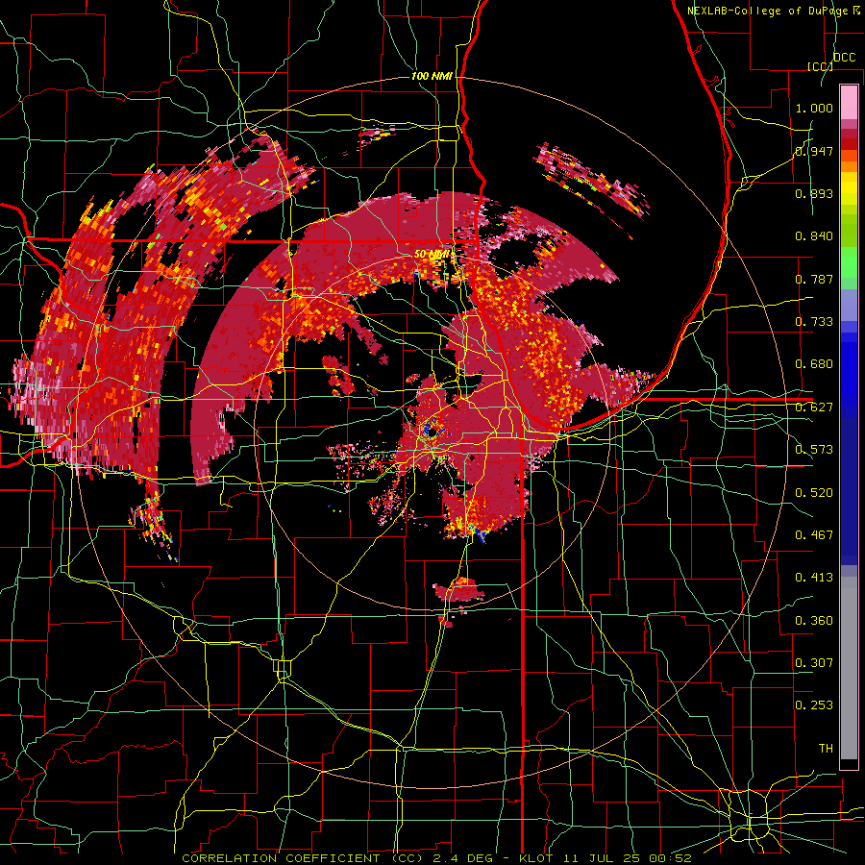Image resolution: width=865 pixels, height=865 pixels.
Task: Click the 100 NMI range ring label
Action: click(432, 76)
